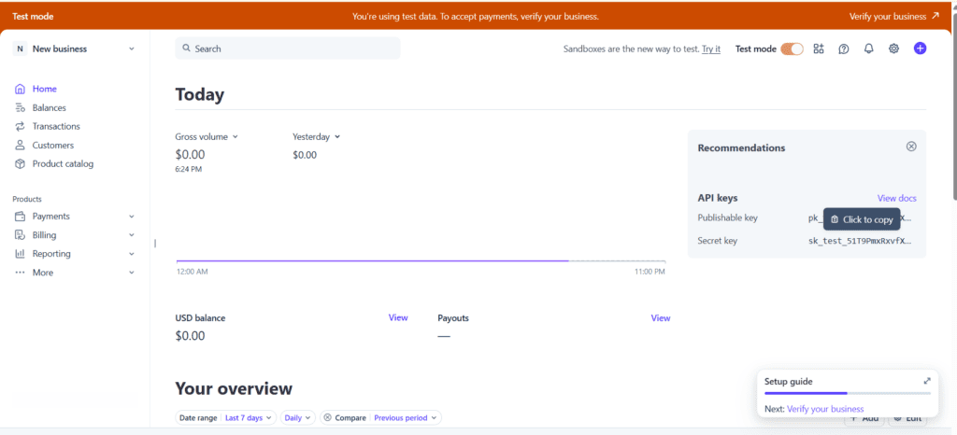Viewport: 957px width, 435px height.
Task: Open settings via the gear icon
Action: [x=893, y=49]
